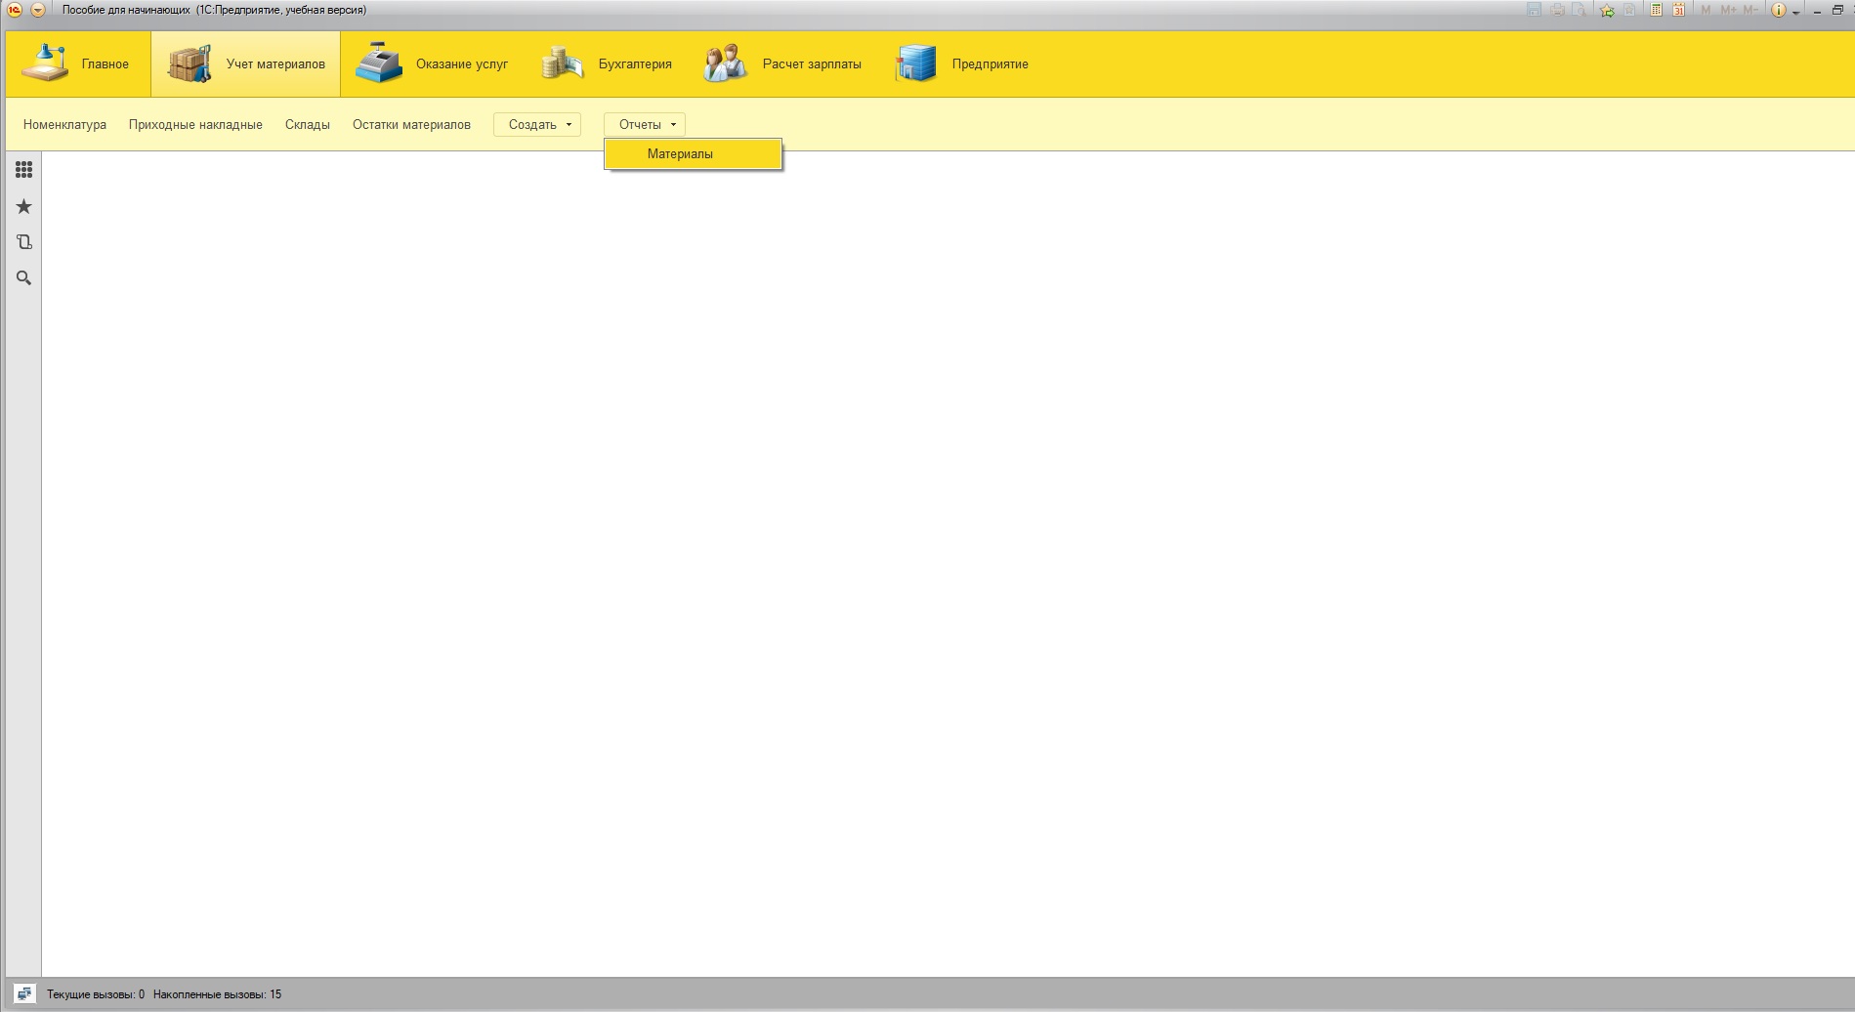The width and height of the screenshot is (1855, 1012).
Task: Open the search magnifier in sidebar
Action: (x=24, y=278)
